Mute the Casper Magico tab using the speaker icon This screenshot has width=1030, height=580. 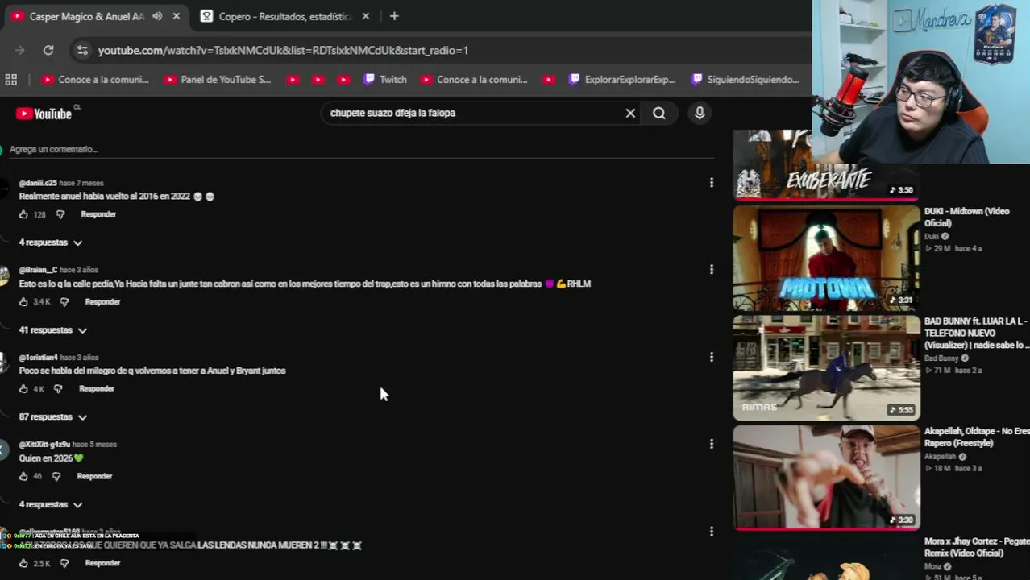[157, 16]
